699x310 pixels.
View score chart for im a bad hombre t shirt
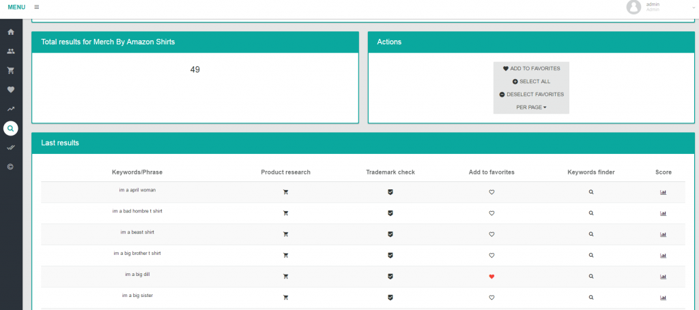click(663, 213)
